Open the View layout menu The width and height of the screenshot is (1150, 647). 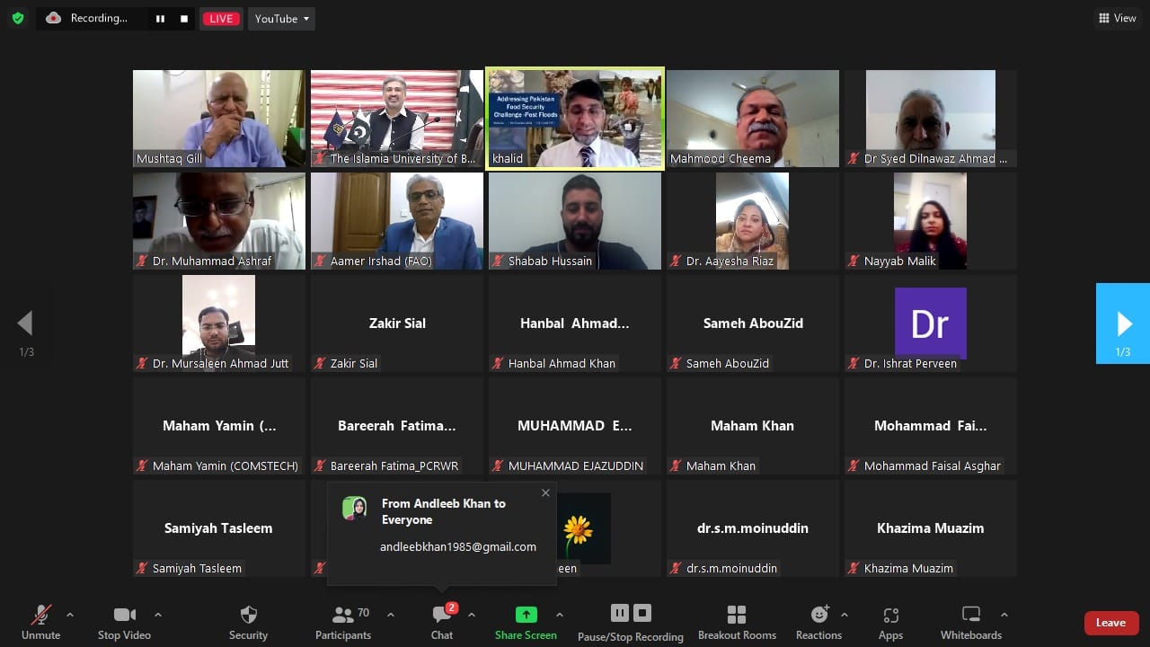point(1117,18)
